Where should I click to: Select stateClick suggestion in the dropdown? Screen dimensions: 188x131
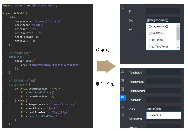[164, 115]
